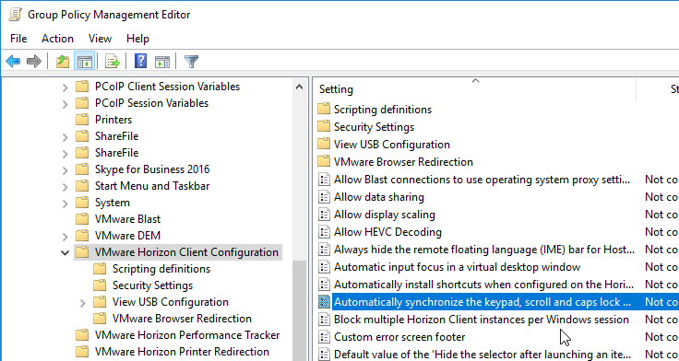Open the Action menu

point(57,39)
